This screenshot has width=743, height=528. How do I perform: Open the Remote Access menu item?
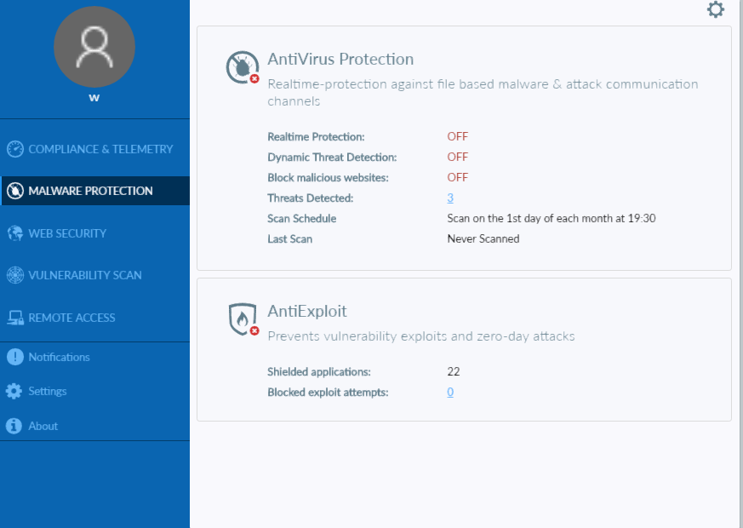click(71, 318)
